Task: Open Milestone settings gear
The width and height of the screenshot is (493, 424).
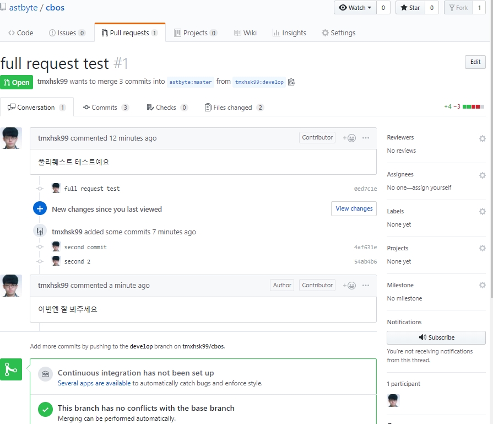Action: coord(483,285)
